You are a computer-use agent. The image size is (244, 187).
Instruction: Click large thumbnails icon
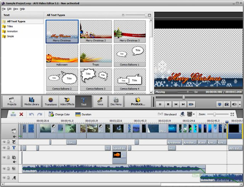149,15
